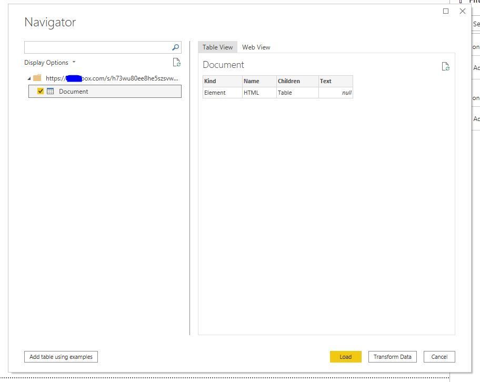Viewport: 480px width, 382px height.
Task: Click Add table using examples
Action: click(61, 356)
